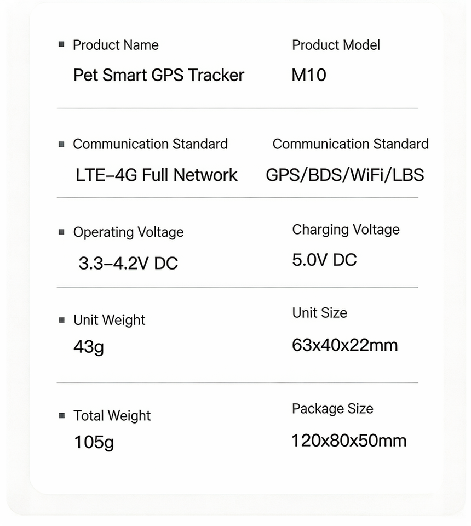Select the 105g total weight value
The width and height of the screenshot is (471, 526).
coord(94,442)
